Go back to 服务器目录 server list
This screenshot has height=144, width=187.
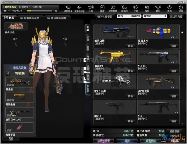(79, 9)
